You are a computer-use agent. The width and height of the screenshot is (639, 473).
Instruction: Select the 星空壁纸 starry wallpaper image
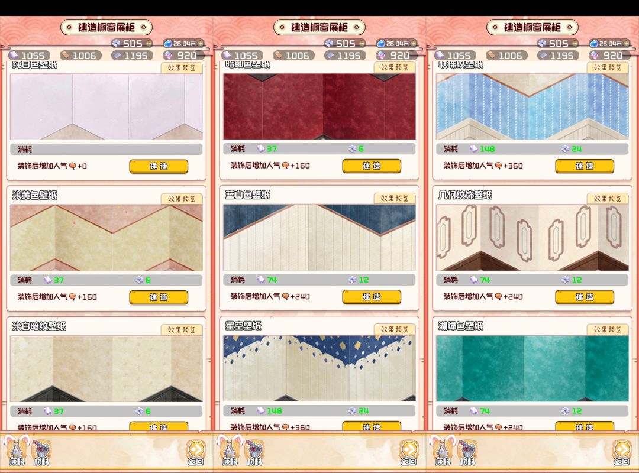click(x=319, y=368)
